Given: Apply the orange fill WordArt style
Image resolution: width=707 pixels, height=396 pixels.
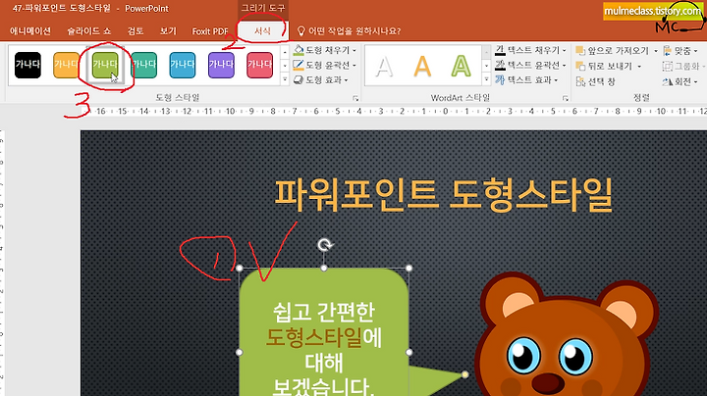Looking at the screenshot, I should [422, 67].
